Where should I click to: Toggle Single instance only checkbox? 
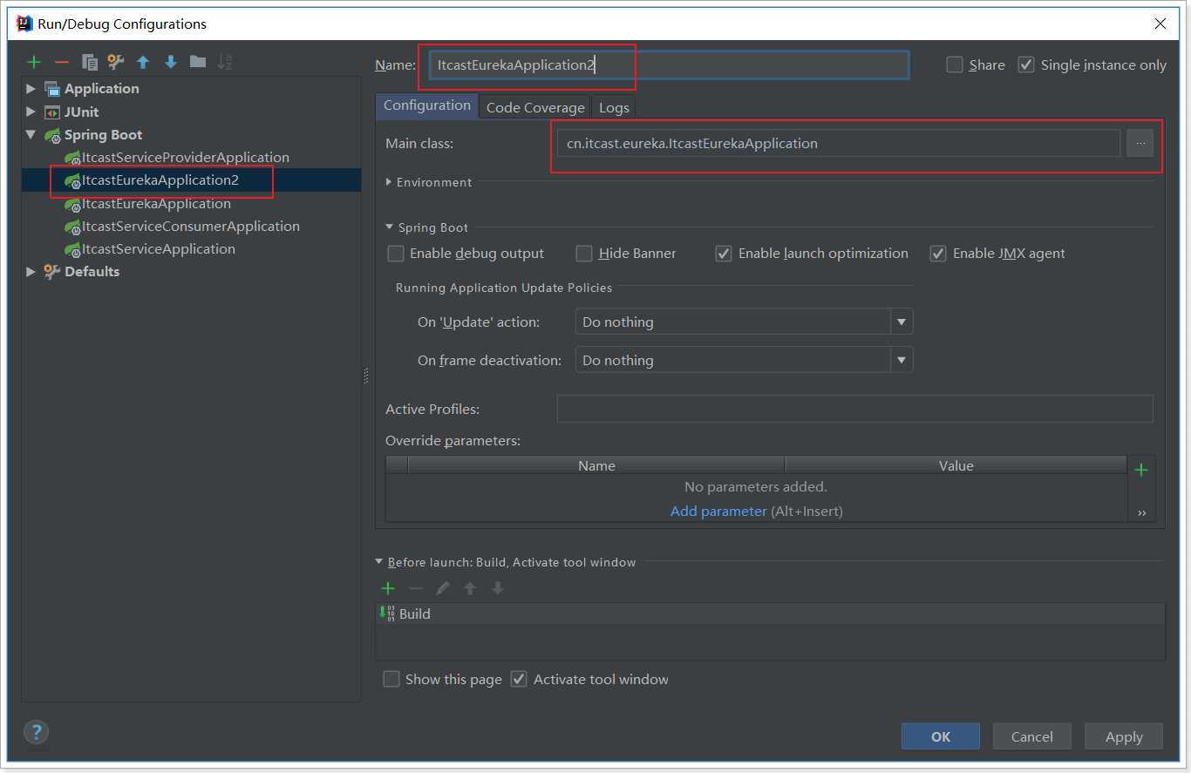(1026, 64)
